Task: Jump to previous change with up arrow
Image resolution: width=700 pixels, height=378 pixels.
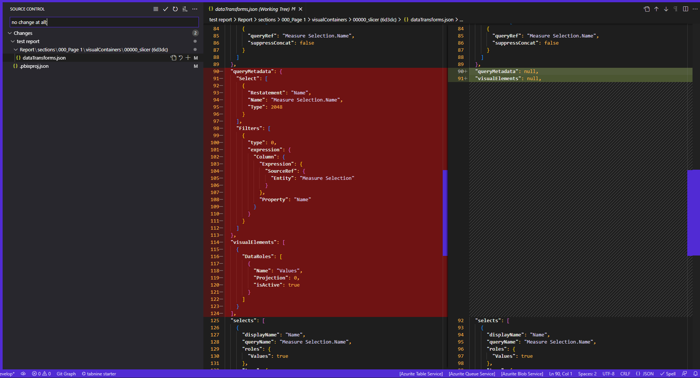Action: click(x=657, y=9)
